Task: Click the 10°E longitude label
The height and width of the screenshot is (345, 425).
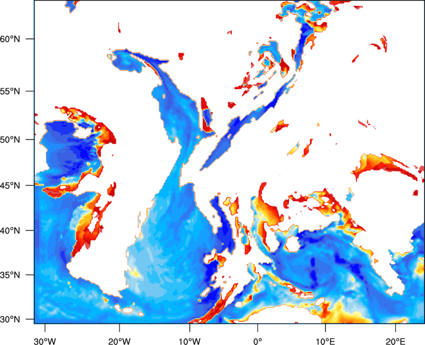Action: click(325, 341)
